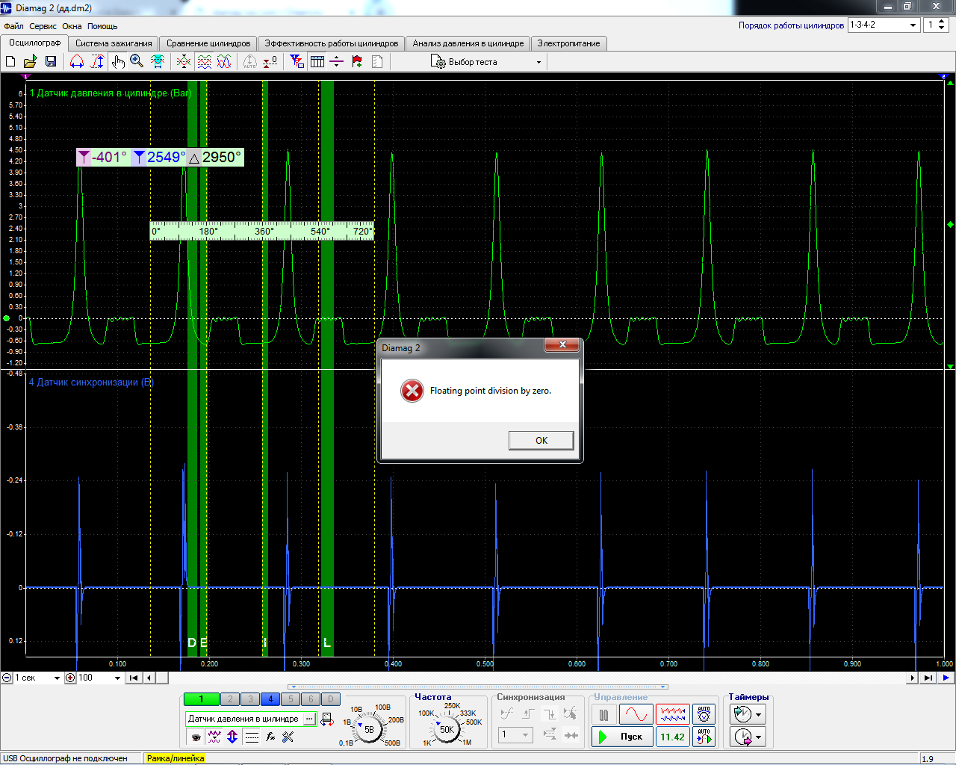Image resolution: width=956 pixels, height=765 pixels.
Task: Click the 11.42 value button
Action: (672, 737)
